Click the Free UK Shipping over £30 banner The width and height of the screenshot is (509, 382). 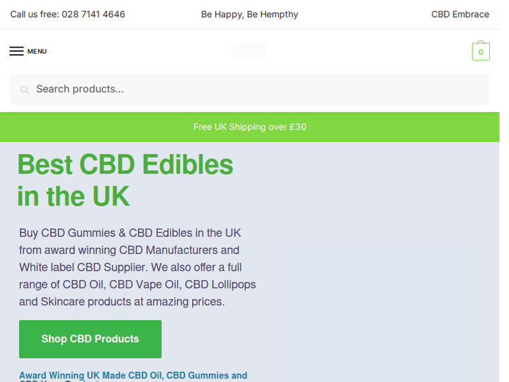[x=250, y=127]
